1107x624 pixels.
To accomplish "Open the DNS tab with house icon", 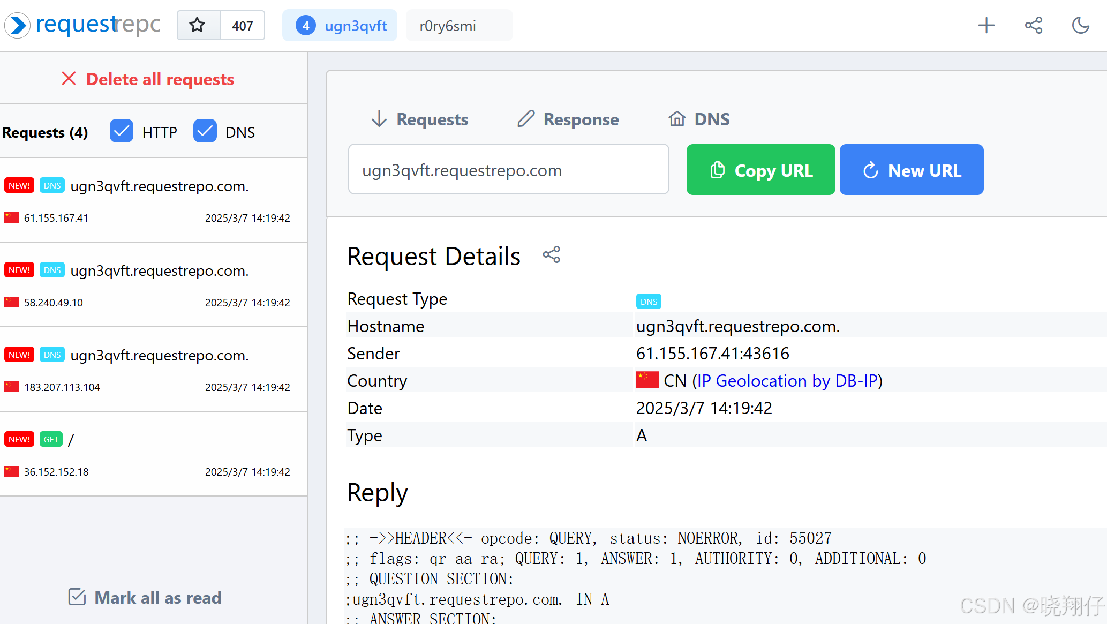I will pos(699,119).
